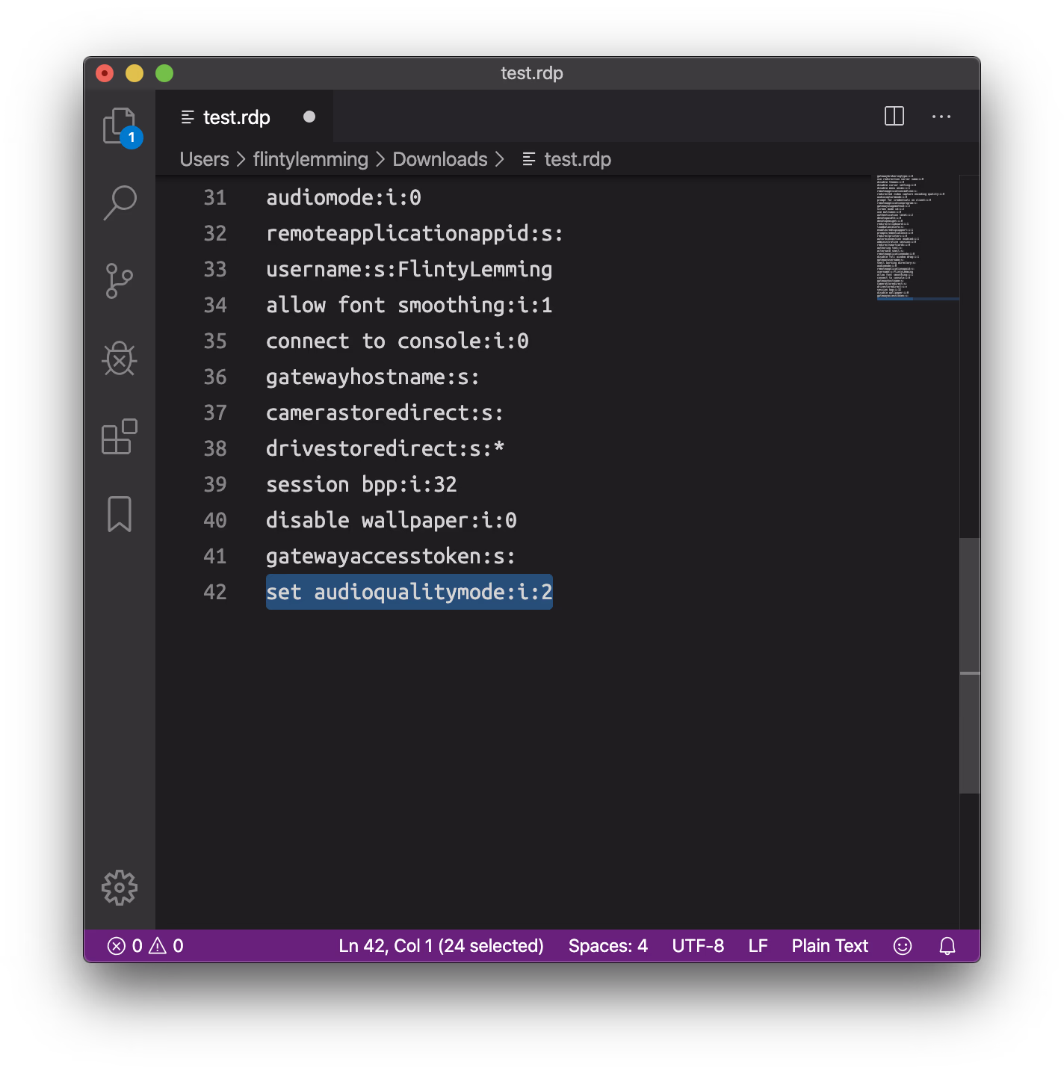Open the Bookmarks view
The width and height of the screenshot is (1064, 1073).
[x=120, y=514]
